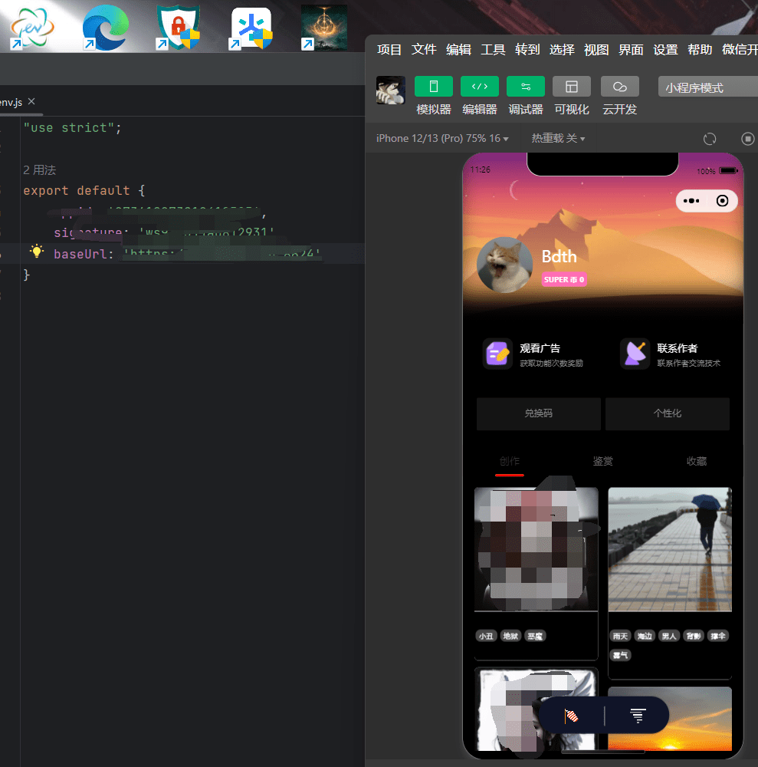Toggle the 编辑器 editor panel button
758x767 pixels.
click(x=480, y=87)
